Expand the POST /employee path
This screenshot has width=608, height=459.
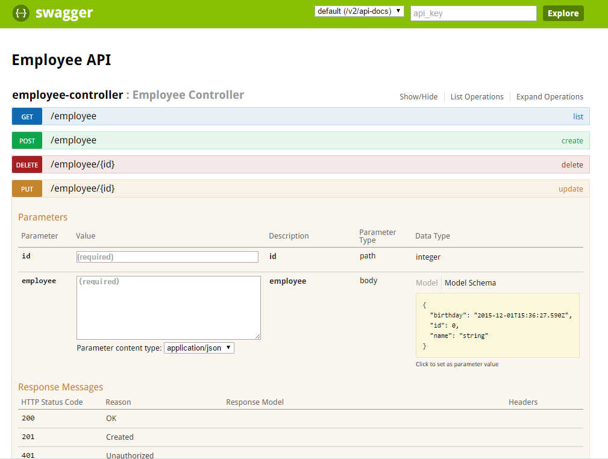(74, 140)
